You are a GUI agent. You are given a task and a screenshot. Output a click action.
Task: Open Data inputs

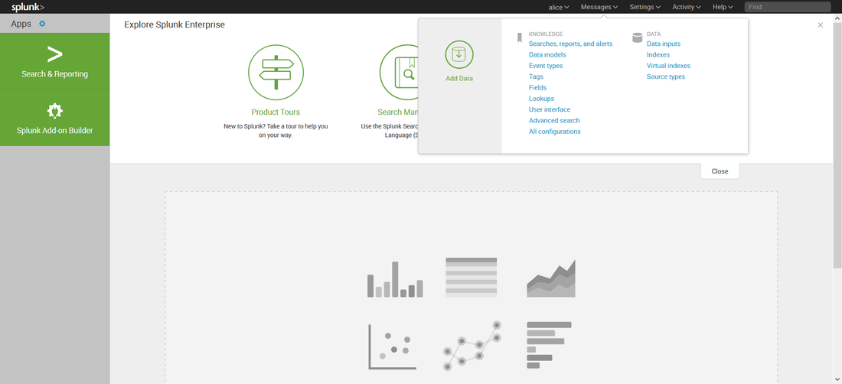[663, 44]
